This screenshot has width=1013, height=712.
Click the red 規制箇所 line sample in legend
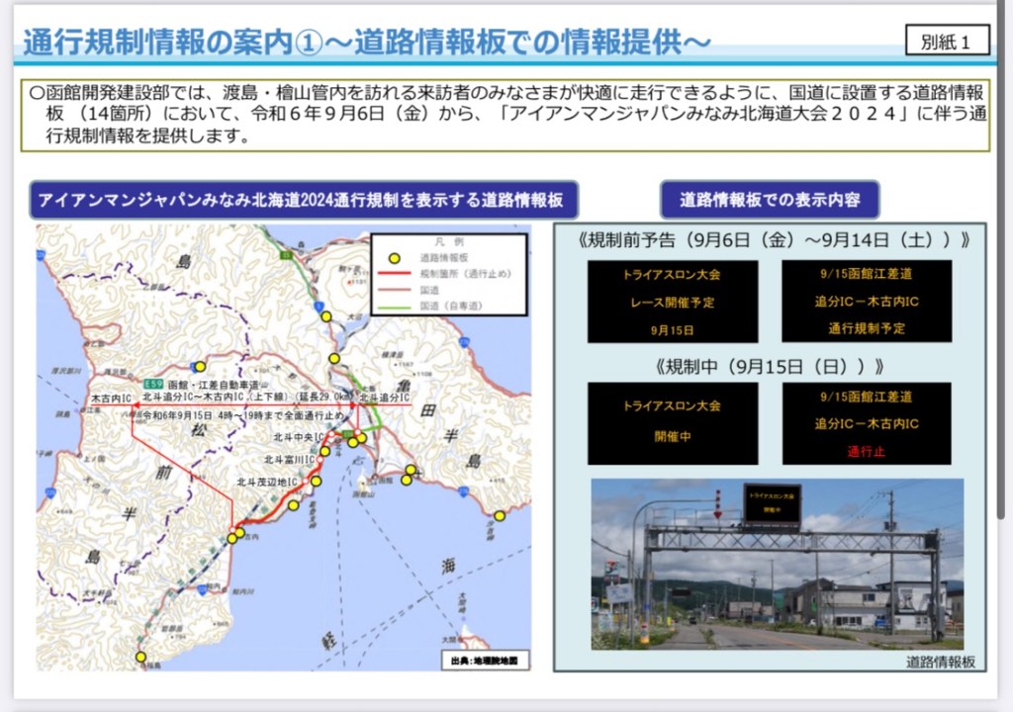(393, 271)
